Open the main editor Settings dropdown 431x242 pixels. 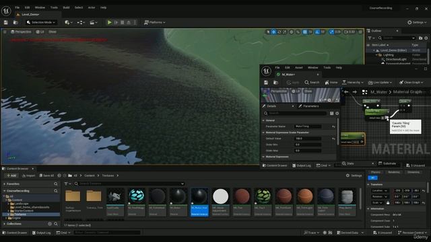(x=417, y=22)
